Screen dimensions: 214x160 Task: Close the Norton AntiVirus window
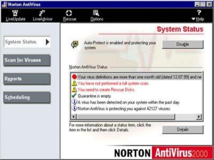[209, 5]
